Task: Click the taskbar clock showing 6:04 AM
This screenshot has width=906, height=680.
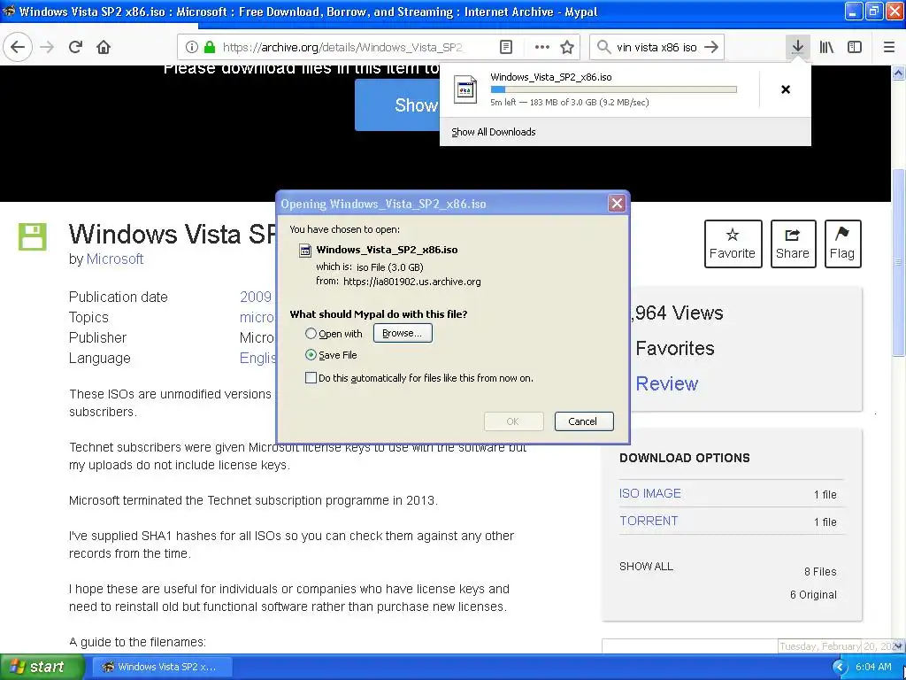Action: 873,668
